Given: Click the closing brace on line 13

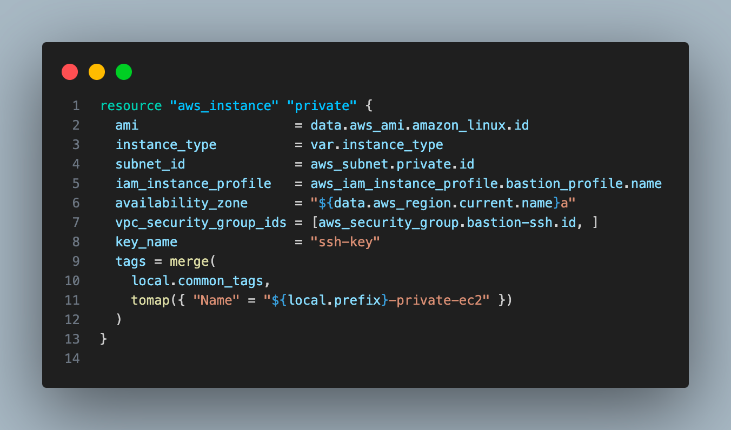Looking at the screenshot, I should (104, 339).
